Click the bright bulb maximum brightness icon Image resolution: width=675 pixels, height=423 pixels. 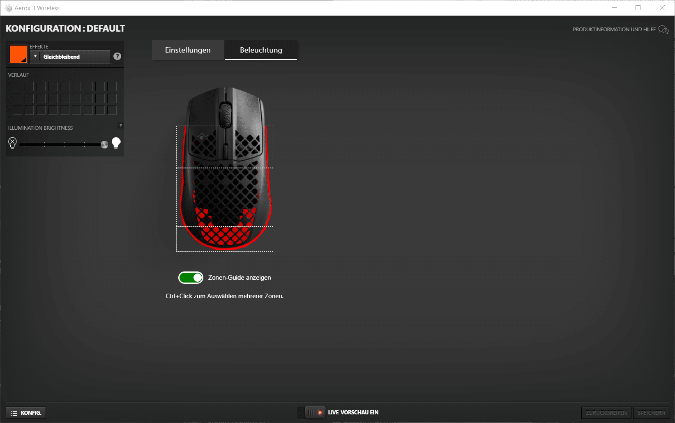click(116, 143)
